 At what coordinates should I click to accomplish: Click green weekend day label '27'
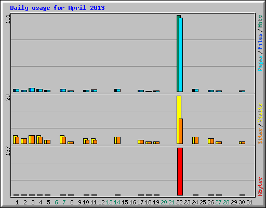(218, 202)
